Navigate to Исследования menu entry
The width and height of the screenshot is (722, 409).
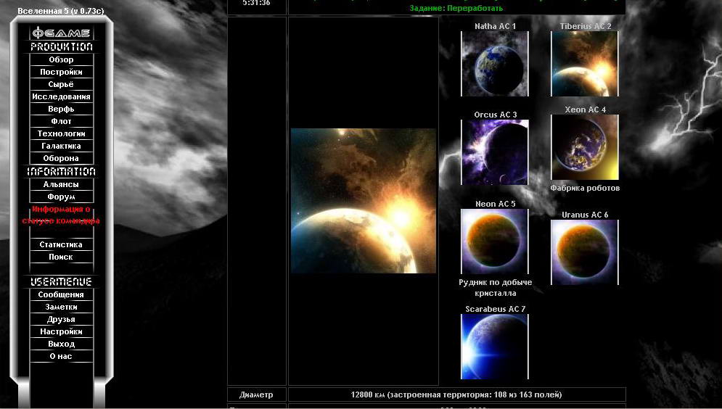tap(61, 96)
